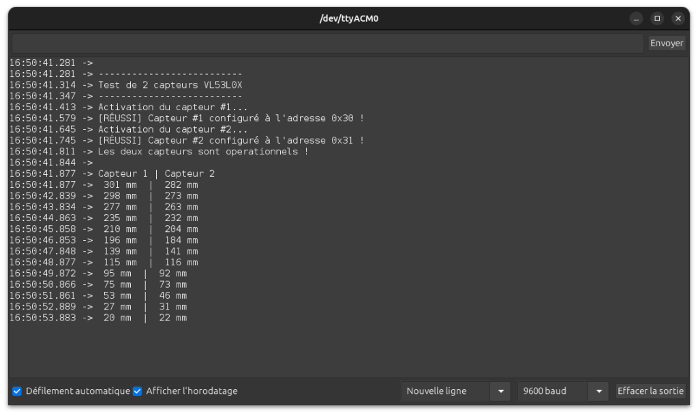Image resolution: width=698 pixels, height=415 pixels.
Task: Click reading '210 mm | 204 mm'
Action: point(151,229)
